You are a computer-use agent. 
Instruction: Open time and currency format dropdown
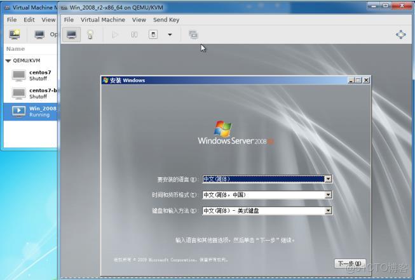(x=328, y=195)
